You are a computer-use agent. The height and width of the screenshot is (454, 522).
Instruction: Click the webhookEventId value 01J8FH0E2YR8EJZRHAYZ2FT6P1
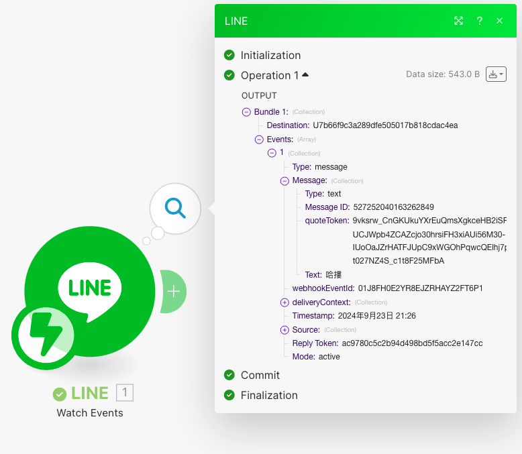[420, 288]
